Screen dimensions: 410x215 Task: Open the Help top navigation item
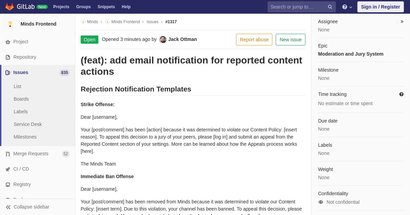coord(126,7)
